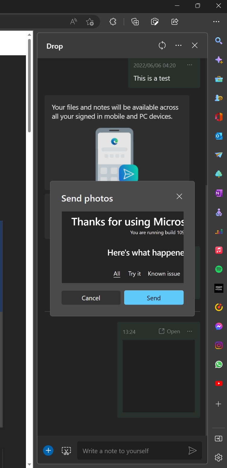Select the All tab in preview
The width and height of the screenshot is (227, 468).
pyautogui.click(x=117, y=274)
